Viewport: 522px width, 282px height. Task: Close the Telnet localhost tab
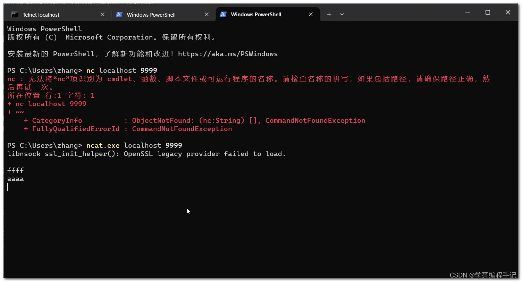coord(102,14)
